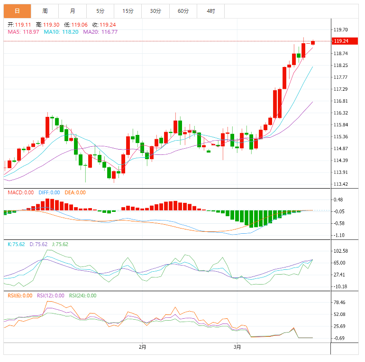Click the 113.42 price axis label
Viewport: 365px width, 362px height.
pos(341,184)
